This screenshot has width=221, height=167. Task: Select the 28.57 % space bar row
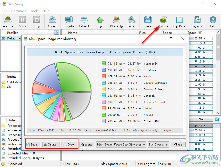200,38
